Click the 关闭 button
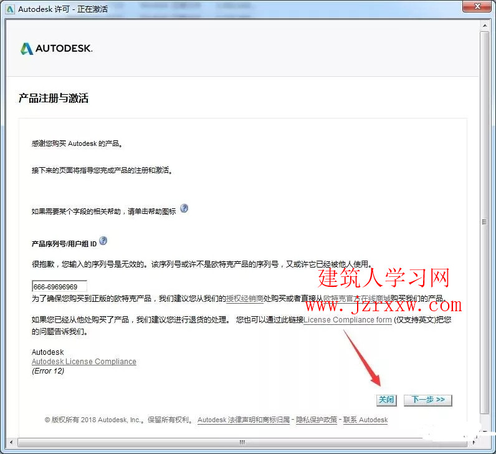496x454 pixels. pos(386,400)
